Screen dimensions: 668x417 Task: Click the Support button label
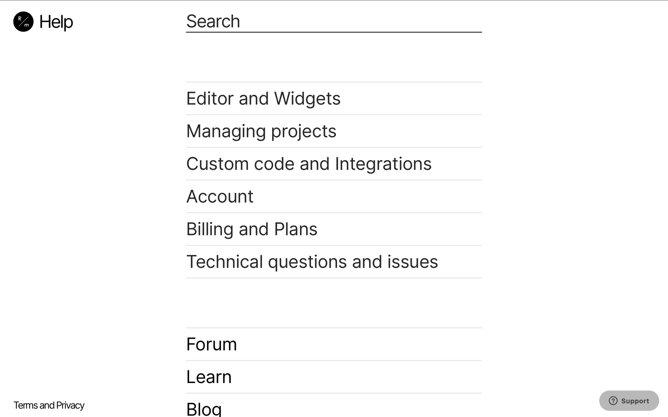click(x=635, y=401)
